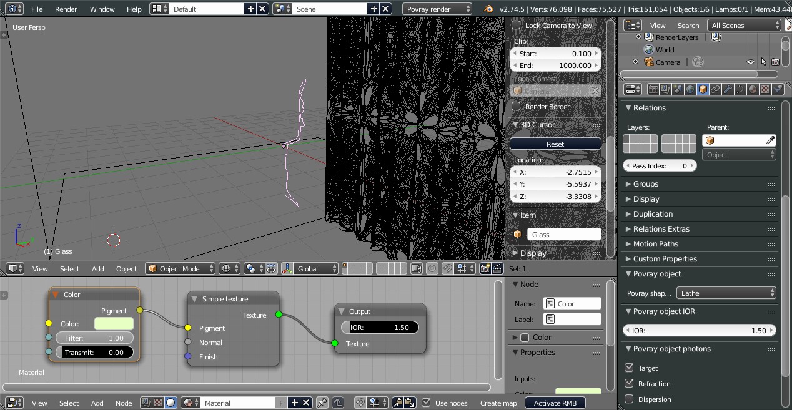Click the Color node's color swatch
Viewport: 792px width, 410px height.
(114, 324)
